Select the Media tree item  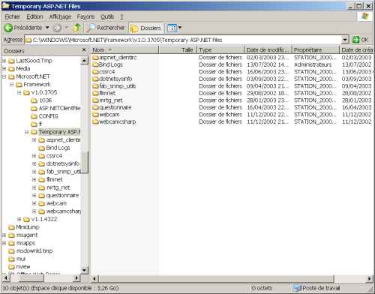pyautogui.click(x=23, y=68)
